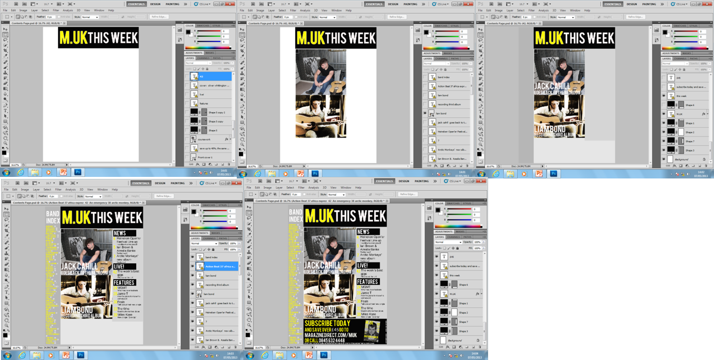Open the Image menu in top-middle Photoshop window
The image size is (714, 360).
click(260, 10)
